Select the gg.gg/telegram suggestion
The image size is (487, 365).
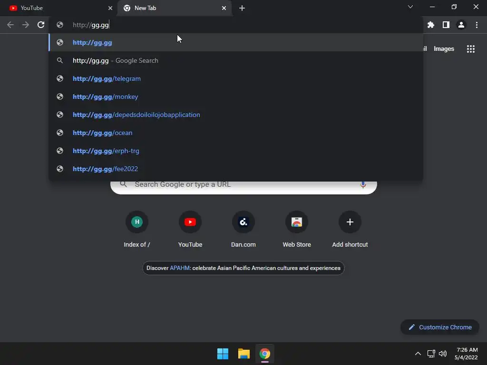(x=236, y=78)
